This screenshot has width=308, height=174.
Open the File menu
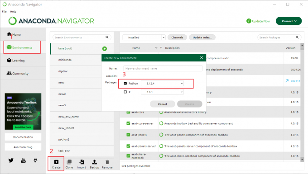coord(5,12)
